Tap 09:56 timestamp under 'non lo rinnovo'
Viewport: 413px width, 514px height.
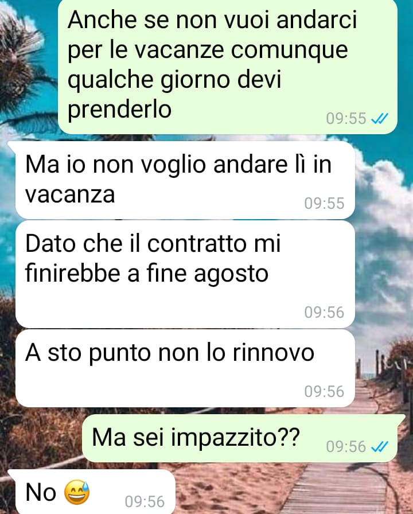pyautogui.click(x=324, y=391)
